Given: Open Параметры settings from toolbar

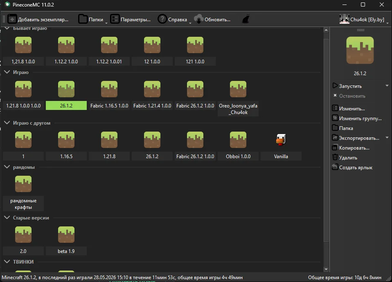Looking at the screenshot, I should (131, 19).
